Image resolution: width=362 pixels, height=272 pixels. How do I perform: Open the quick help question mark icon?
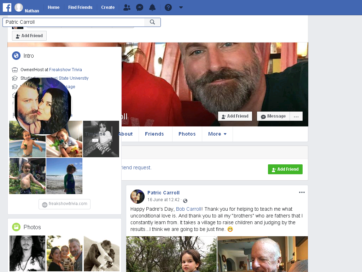pos(168,8)
